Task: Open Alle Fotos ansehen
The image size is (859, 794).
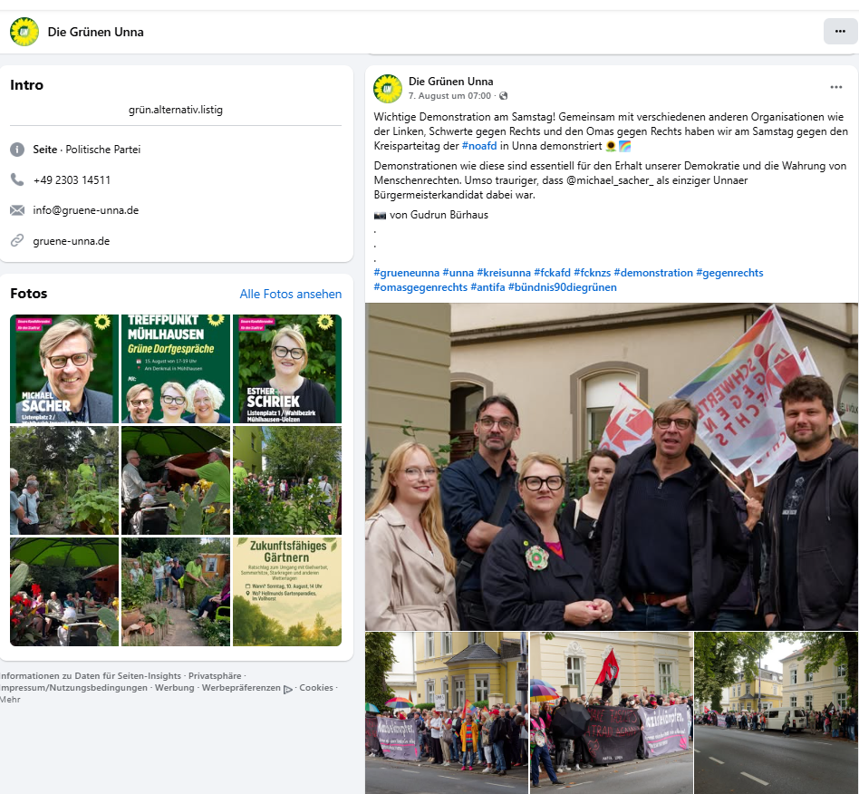Action: tap(290, 294)
